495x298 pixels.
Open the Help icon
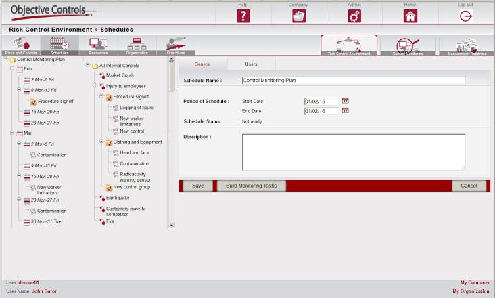pos(243,16)
